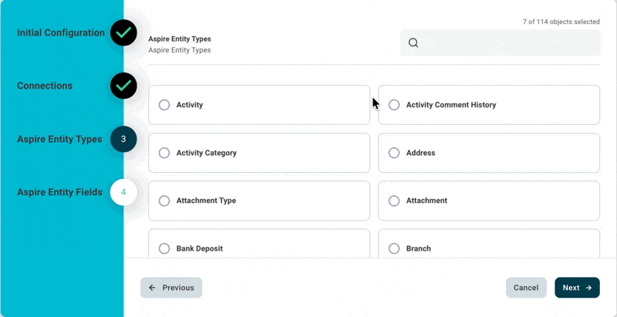
Task: Select step 3 circle indicator
Action: [x=123, y=139]
